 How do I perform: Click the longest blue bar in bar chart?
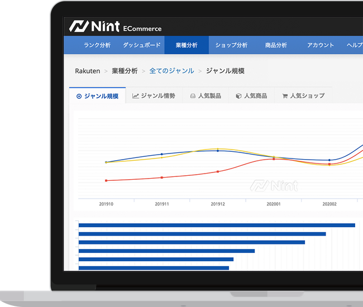(x=217, y=225)
